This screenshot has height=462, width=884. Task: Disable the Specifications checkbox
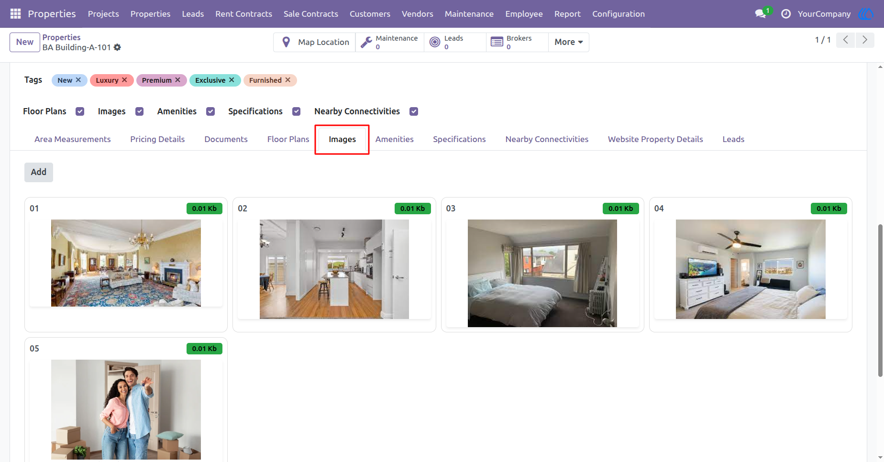297,111
